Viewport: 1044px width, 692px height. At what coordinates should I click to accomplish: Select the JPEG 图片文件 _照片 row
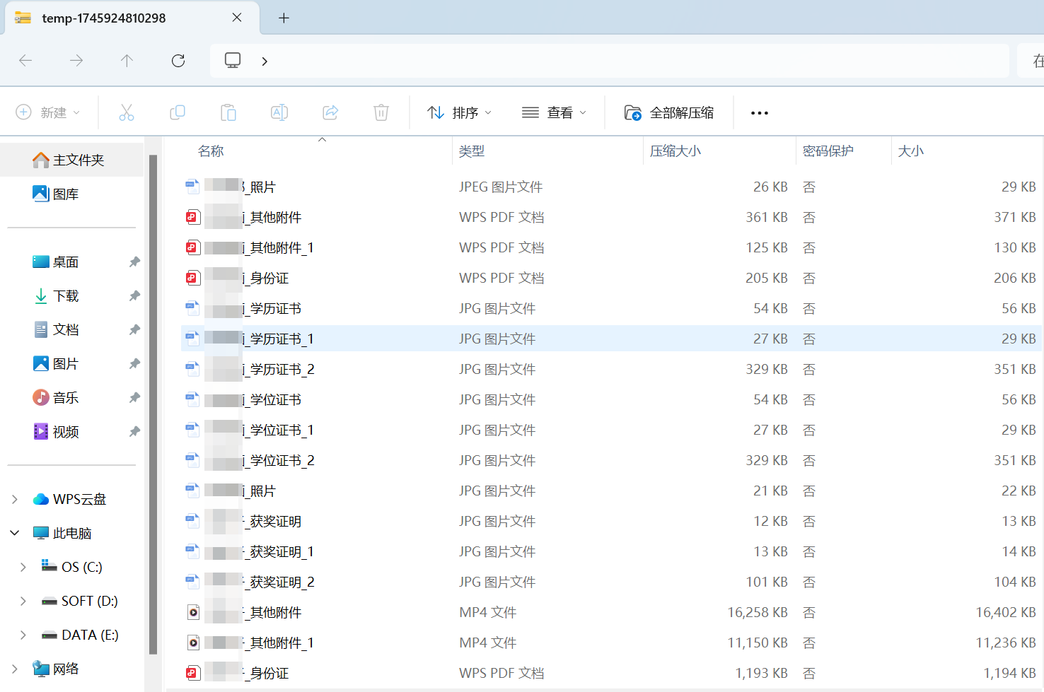(612, 187)
